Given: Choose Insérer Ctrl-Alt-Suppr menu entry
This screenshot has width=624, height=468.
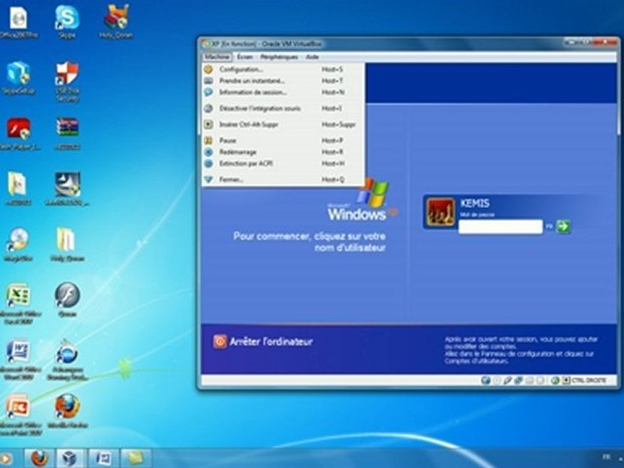Looking at the screenshot, I should [x=283, y=125].
